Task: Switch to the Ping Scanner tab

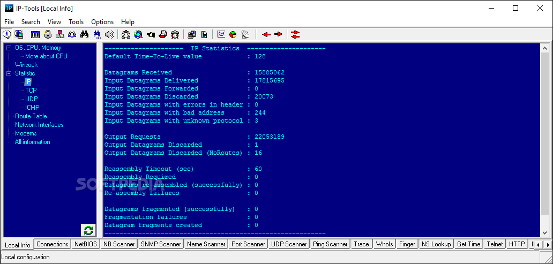Action: tap(330, 244)
